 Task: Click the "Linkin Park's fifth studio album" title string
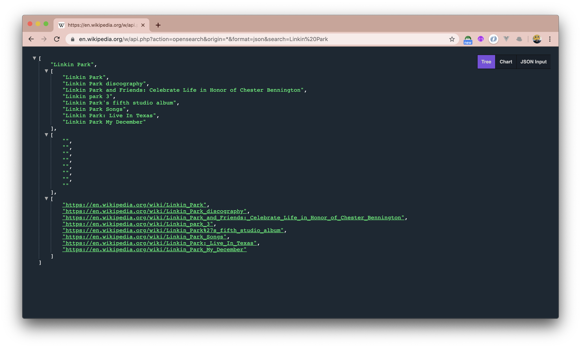pos(120,103)
